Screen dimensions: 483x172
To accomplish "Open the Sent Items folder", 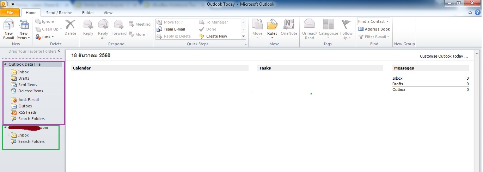I will (x=27, y=85).
